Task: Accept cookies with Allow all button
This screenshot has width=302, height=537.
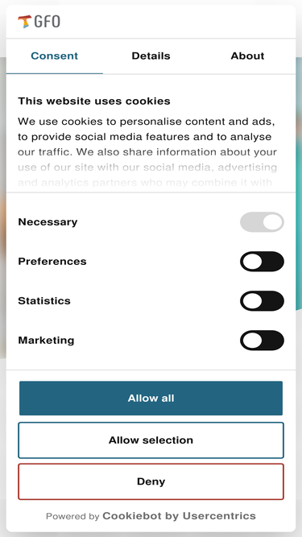Action: pos(151,399)
